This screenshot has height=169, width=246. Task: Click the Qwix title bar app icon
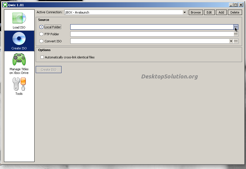[x=5, y=5]
